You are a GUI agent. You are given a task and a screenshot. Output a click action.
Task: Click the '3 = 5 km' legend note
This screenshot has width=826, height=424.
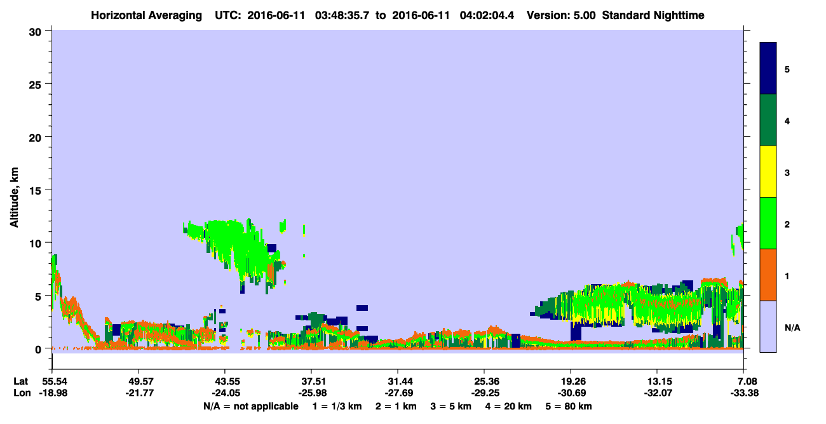pos(451,406)
